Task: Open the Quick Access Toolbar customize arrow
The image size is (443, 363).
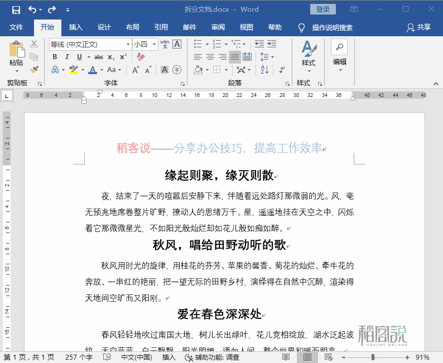Action: [68, 10]
